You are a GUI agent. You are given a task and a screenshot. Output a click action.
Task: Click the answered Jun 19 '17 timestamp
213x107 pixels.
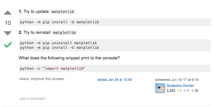tap(177, 80)
